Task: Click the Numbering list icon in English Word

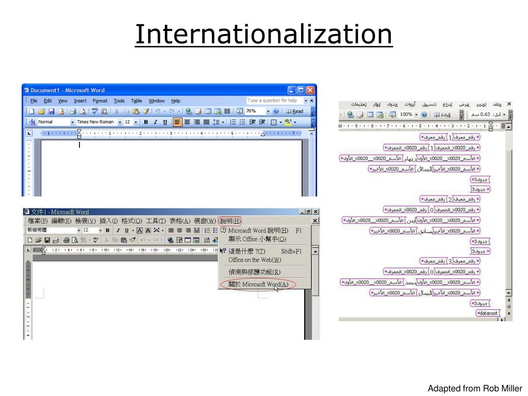Action: point(233,122)
